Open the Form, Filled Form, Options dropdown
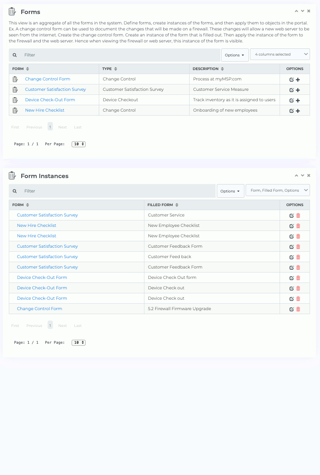Image resolution: width=320 pixels, height=475 pixels. click(278, 190)
